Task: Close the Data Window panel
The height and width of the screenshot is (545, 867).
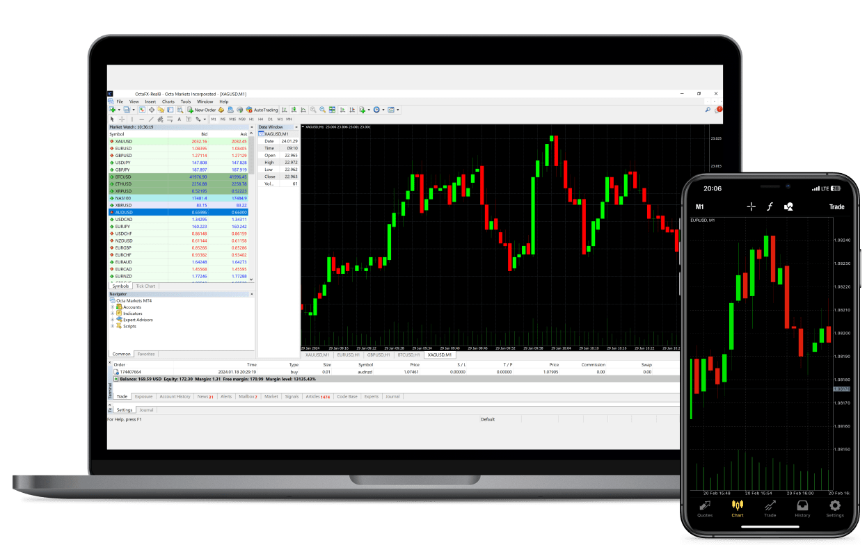Action: (296, 127)
